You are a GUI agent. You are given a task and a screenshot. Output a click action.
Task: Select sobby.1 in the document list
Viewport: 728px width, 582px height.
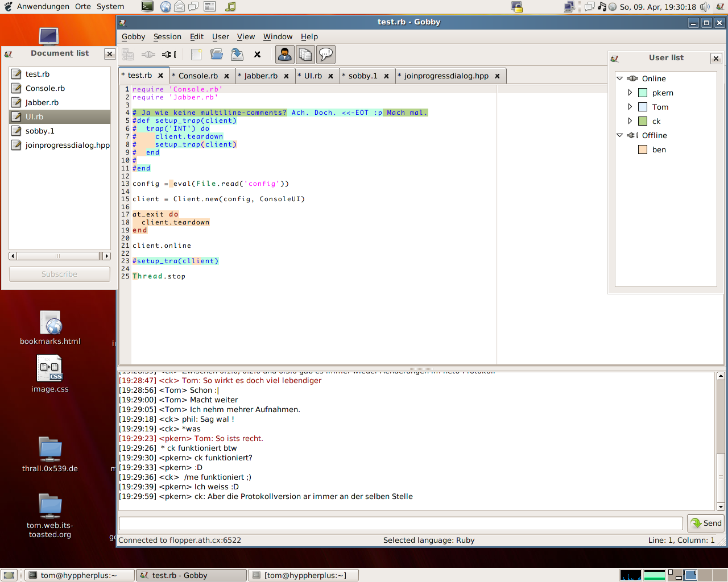pyautogui.click(x=40, y=131)
